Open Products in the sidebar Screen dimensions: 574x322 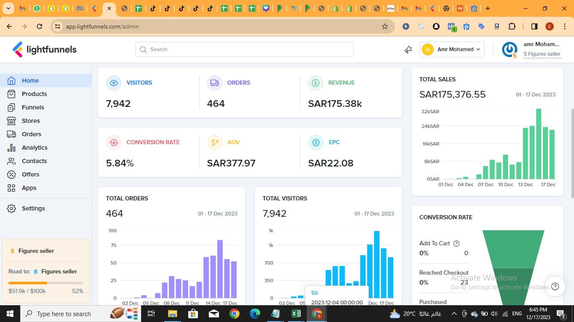34,94
